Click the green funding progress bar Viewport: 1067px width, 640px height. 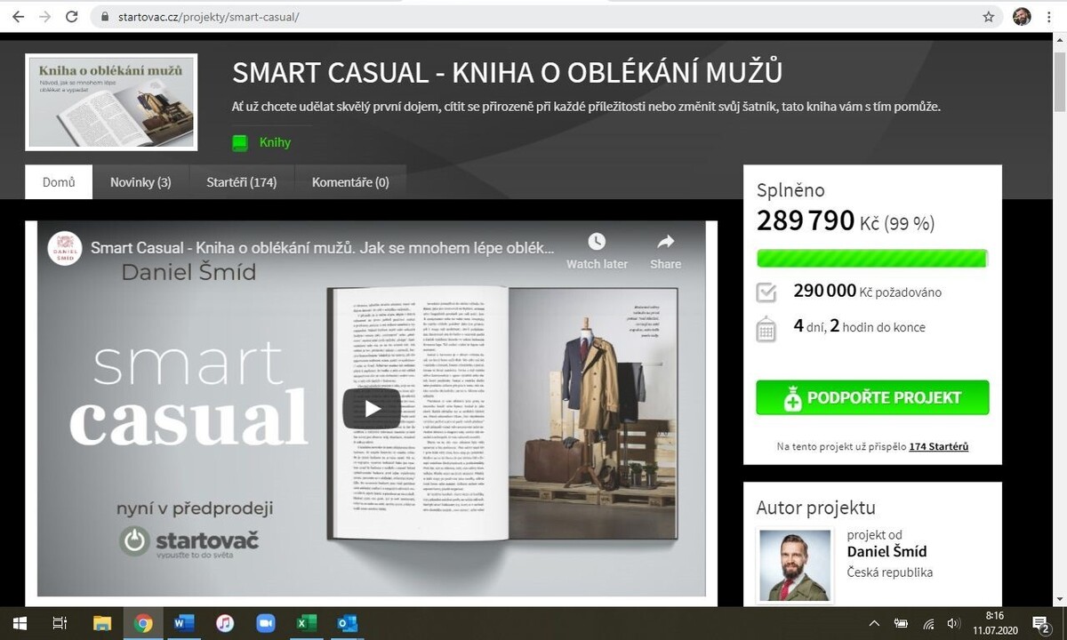872,258
